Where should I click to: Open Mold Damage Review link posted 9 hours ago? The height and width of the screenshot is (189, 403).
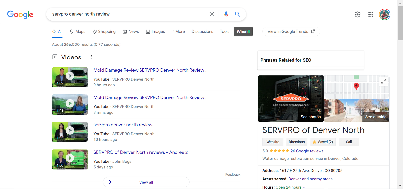151,70
